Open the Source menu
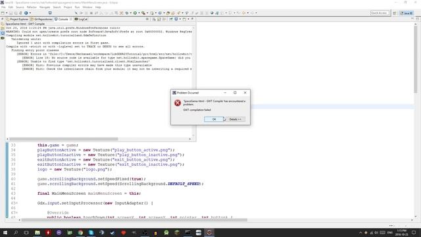The height and width of the screenshot is (237, 421). (x=20, y=7)
